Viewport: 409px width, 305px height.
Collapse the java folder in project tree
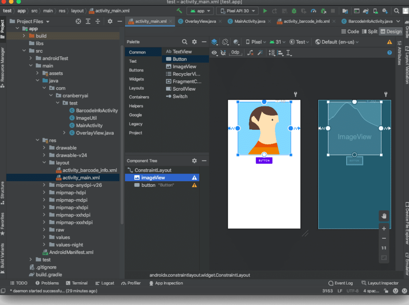click(x=38, y=81)
